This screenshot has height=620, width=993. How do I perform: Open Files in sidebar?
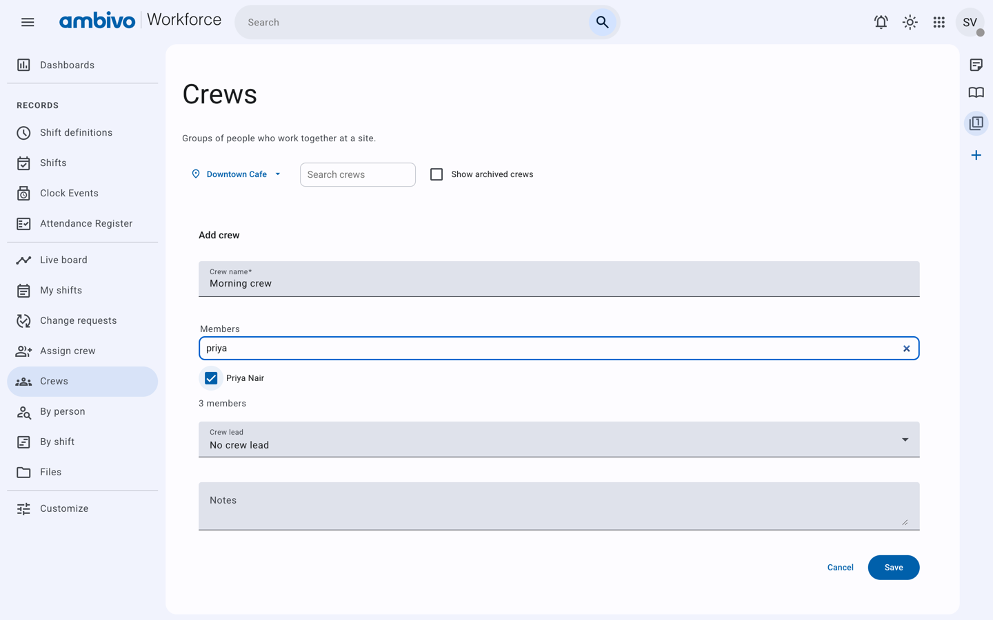point(83,472)
